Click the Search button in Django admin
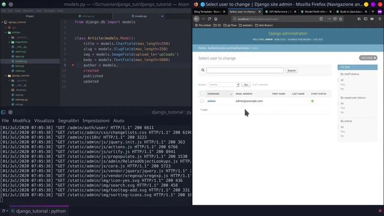This screenshot has width=384, height=216. [x=292, y=70]
